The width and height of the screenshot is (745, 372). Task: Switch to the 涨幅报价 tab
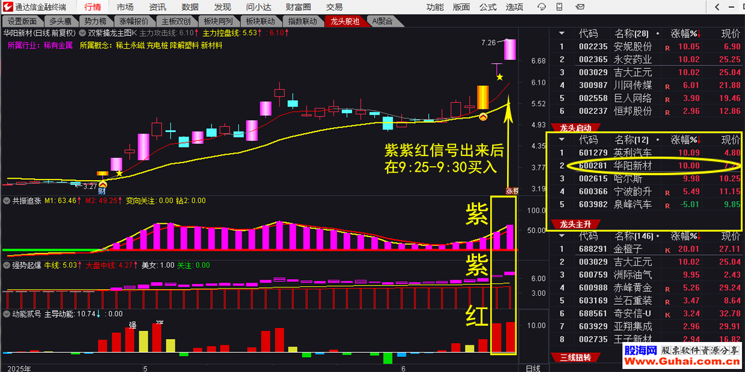click(x=133, y=21)
